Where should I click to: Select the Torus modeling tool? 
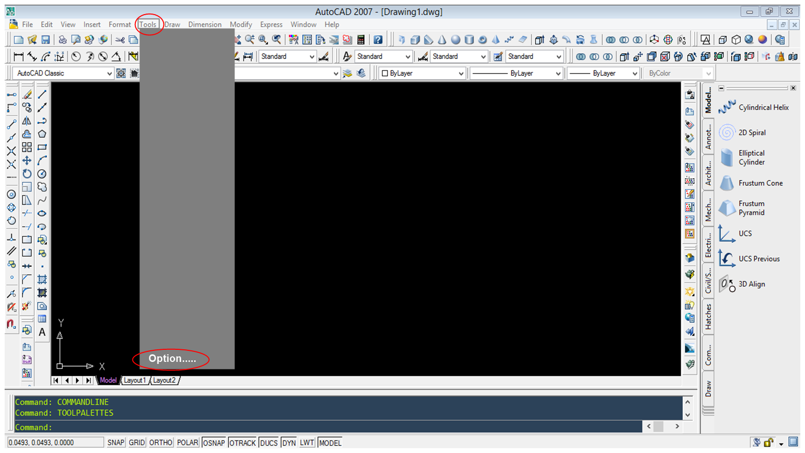482,40
